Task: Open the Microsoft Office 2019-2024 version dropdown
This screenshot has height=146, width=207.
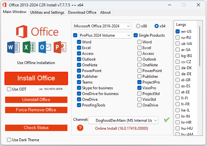Action: (x=102, y=26)
